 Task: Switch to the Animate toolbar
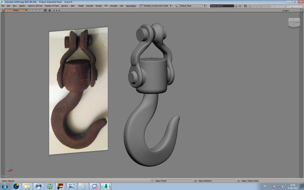point(89,6)
